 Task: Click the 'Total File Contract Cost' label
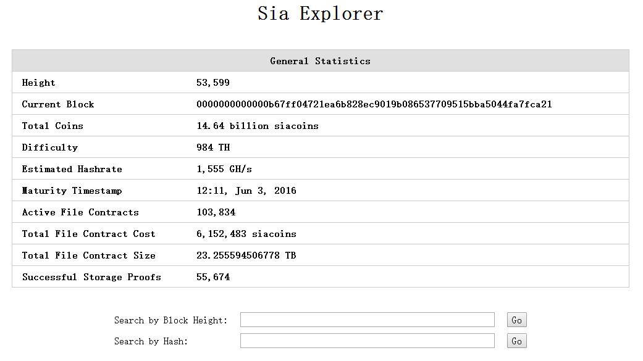[88, 234]
